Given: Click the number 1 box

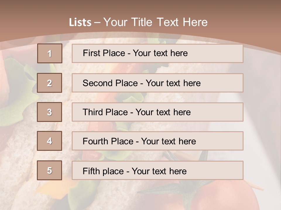Looking at the screenshot, I should (x=49, y=53).
